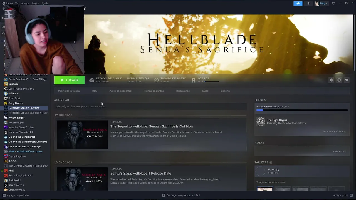Click the small LOGROS progress bar in header
The width and height of the screenshot is (356, 200).
[x=212, y=82]
